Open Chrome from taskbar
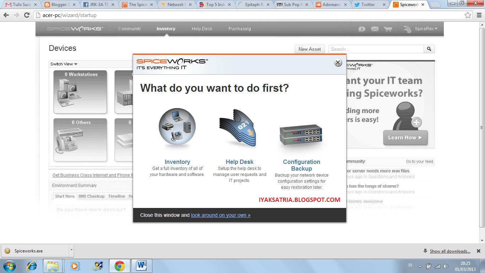 pyautogui.click(x=120, y=266)
